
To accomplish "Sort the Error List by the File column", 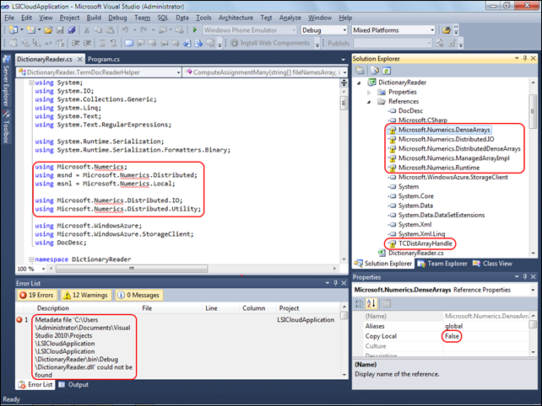I will tap(171, 308).
